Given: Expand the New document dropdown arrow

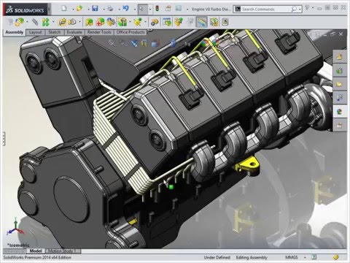Looking at the screenshot, I should pos(73,9).
